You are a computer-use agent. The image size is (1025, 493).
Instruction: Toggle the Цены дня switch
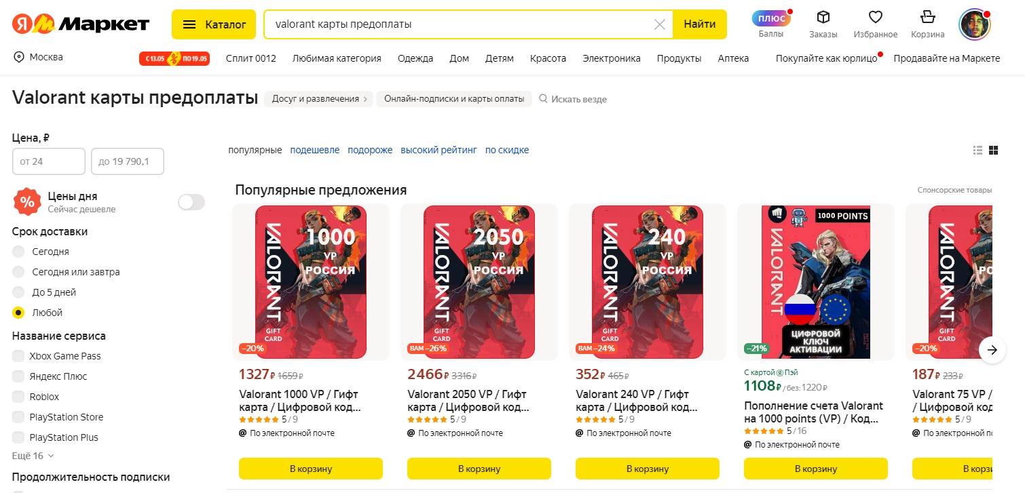pos(191,202)
